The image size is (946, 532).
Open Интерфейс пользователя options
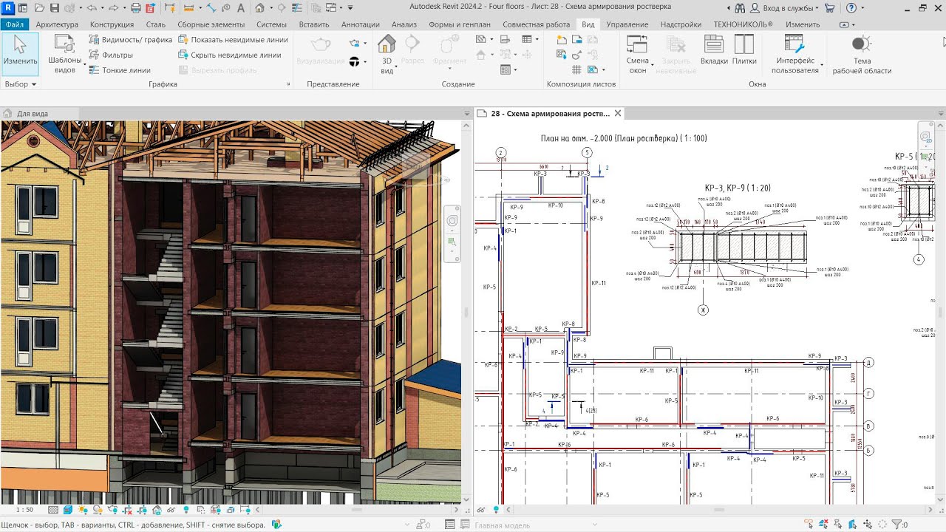pyautogui.click(x=795, y=55)
